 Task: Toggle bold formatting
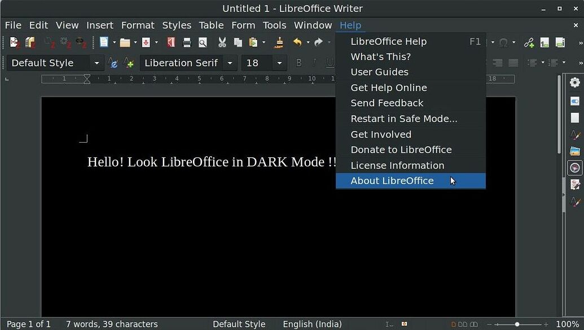point(298,63)
